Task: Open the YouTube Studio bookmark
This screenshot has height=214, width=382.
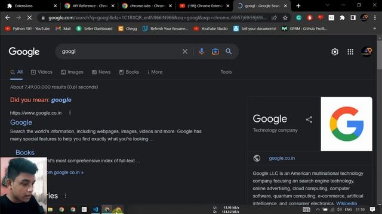Action: click(211, 29)
